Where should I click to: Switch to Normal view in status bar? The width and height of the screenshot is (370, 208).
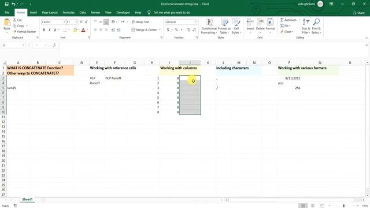point(303,206)
